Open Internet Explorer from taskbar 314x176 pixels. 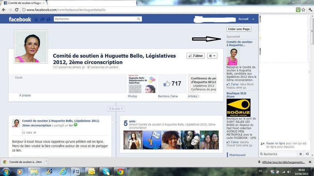[64, 172]
